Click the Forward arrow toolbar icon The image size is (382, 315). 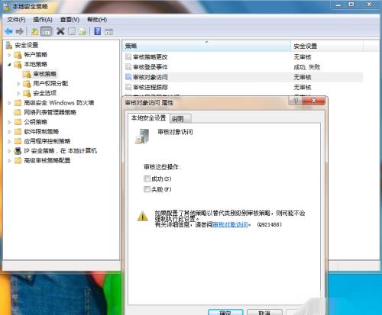point(20,31)
